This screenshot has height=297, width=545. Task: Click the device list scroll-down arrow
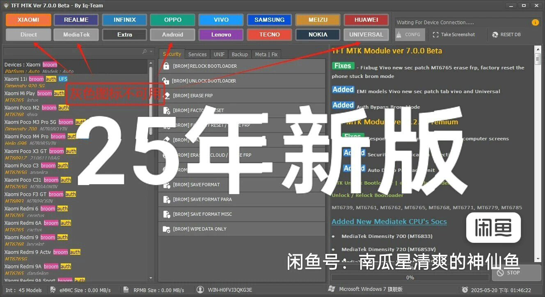tap(151, 278)
